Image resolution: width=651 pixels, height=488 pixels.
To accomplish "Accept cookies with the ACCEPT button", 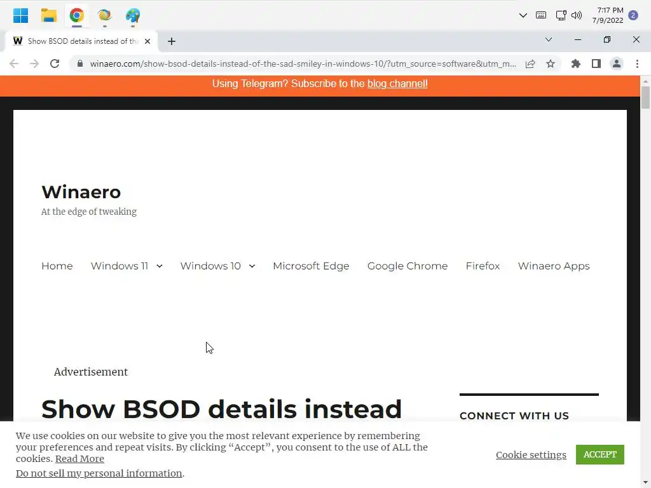I will tap(600, 454).
